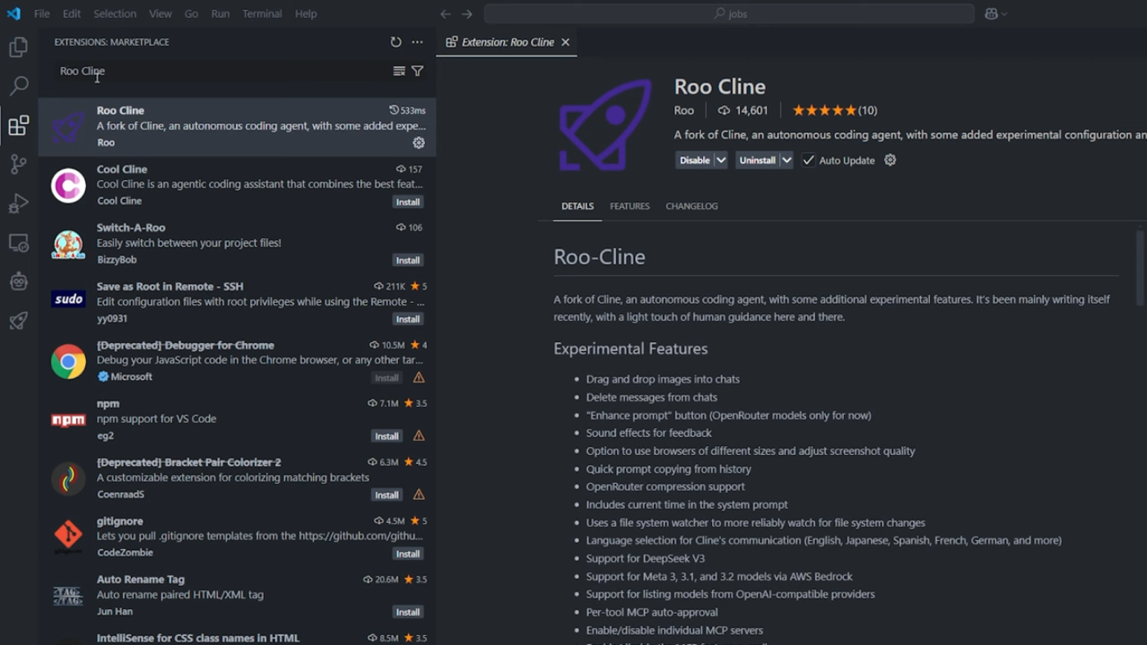Open the Extensions view in activity bar
The height and width of the screenshot is (645, 1147).
(18, 125)
